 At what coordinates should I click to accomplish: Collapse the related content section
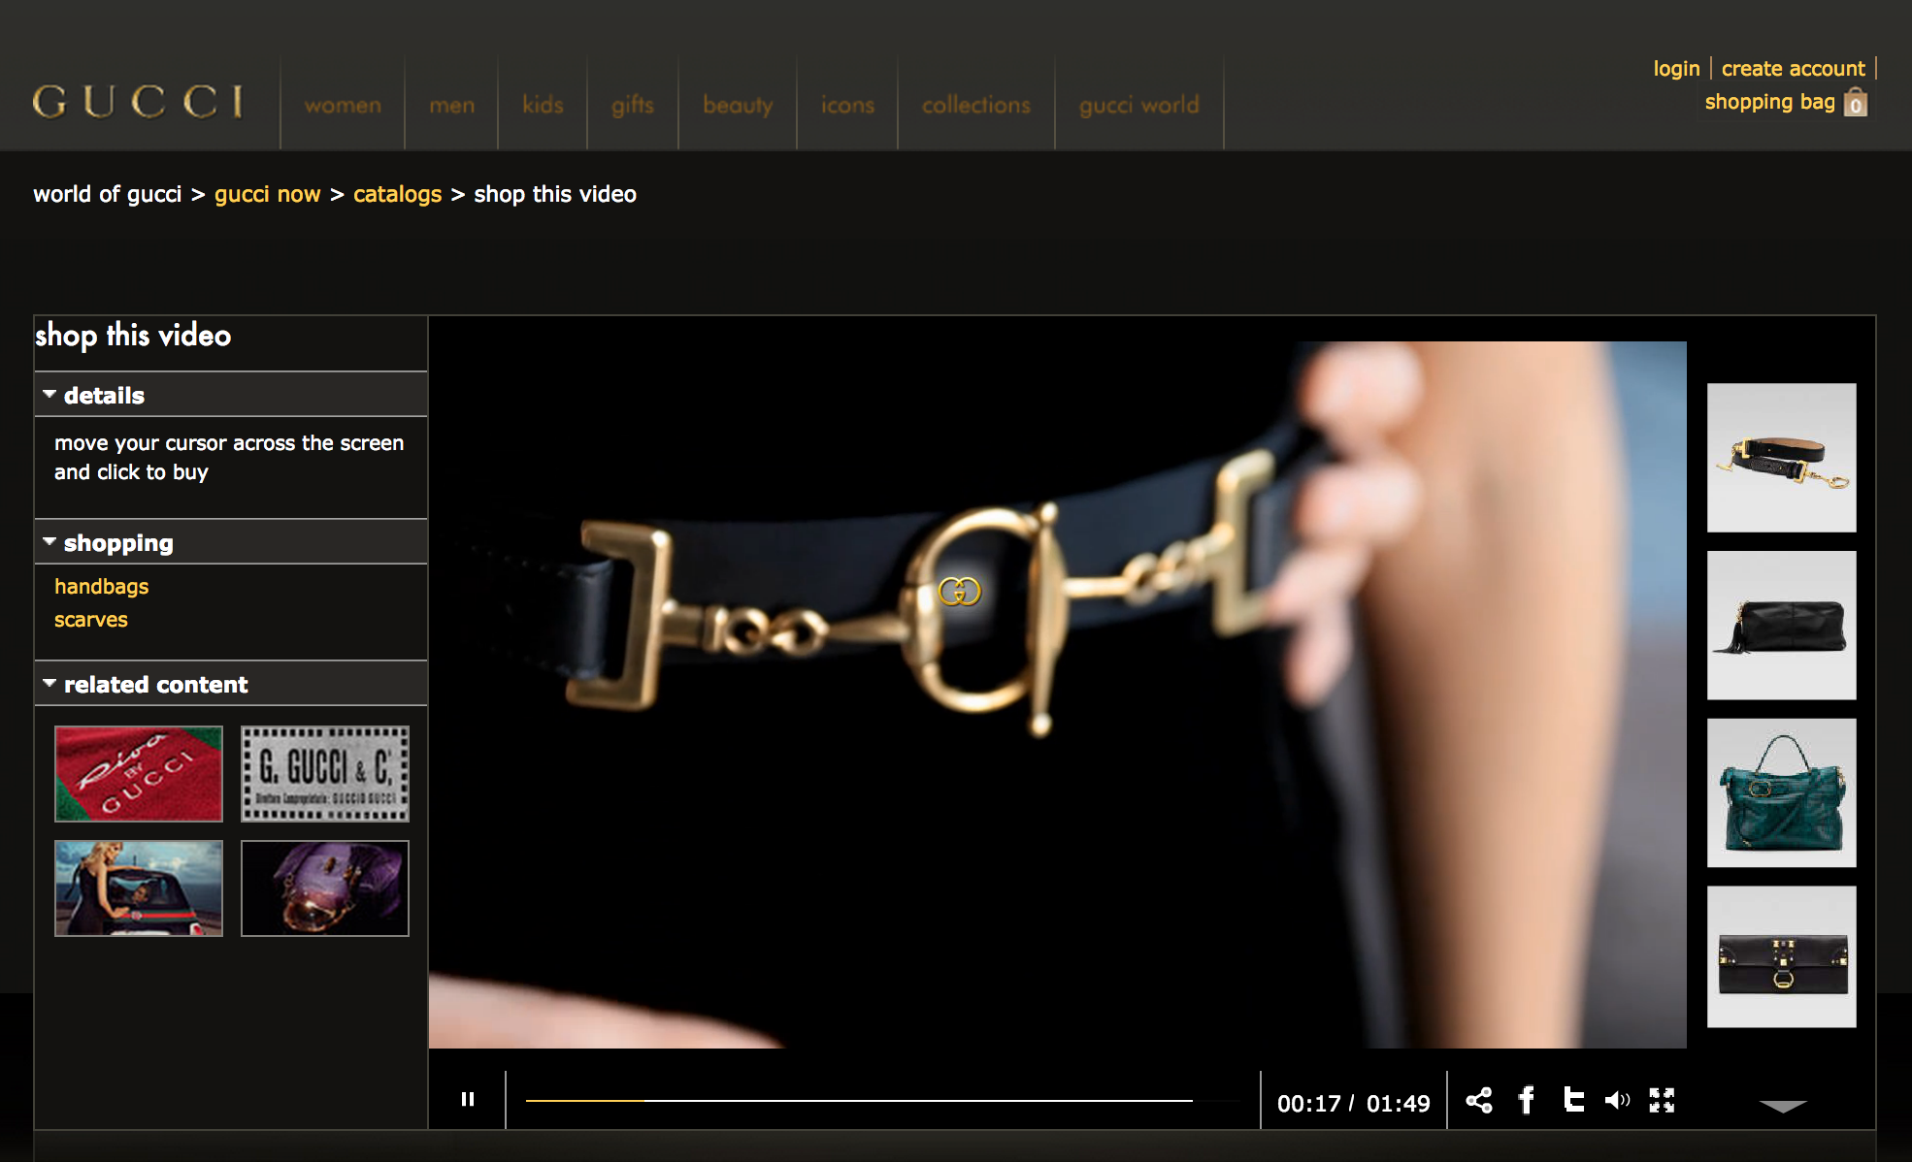[x=49, y=683]
